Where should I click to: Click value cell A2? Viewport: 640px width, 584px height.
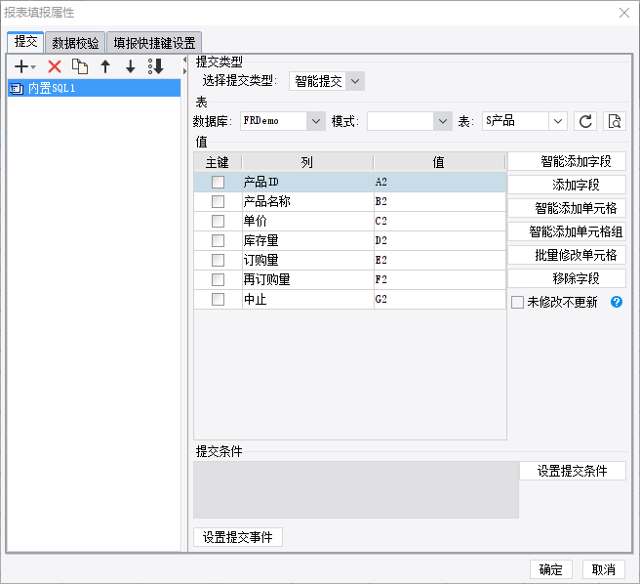tap(440, 182)
